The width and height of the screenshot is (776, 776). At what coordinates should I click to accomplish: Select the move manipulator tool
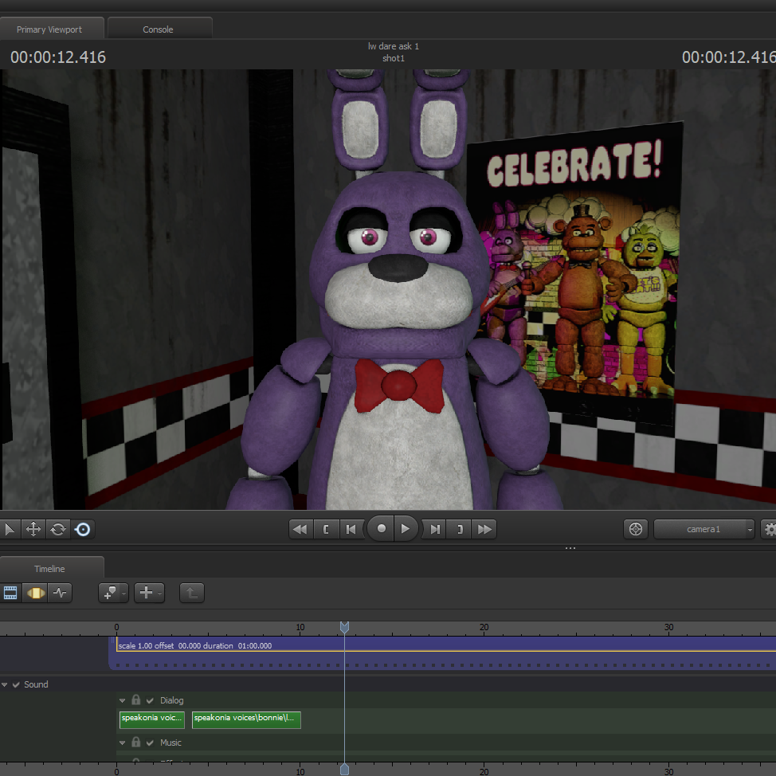[x=33, y=529]
